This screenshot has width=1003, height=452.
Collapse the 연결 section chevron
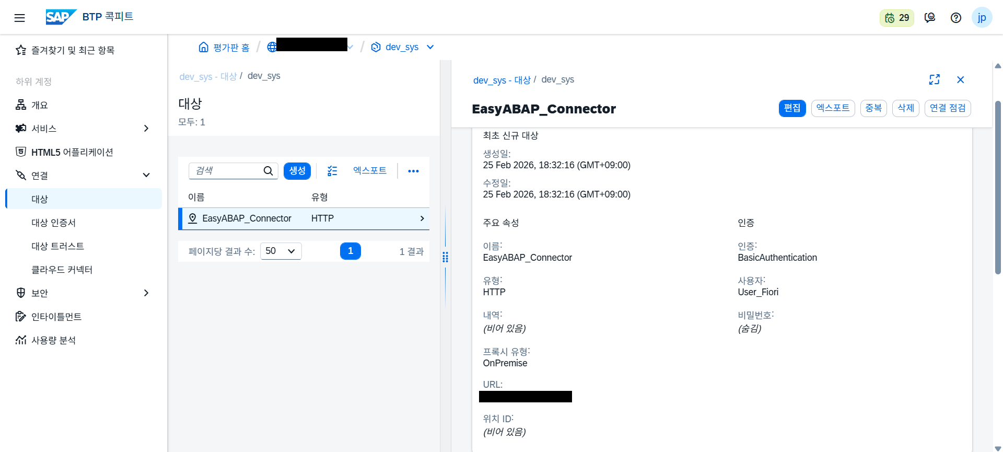(x=146, y=176)
